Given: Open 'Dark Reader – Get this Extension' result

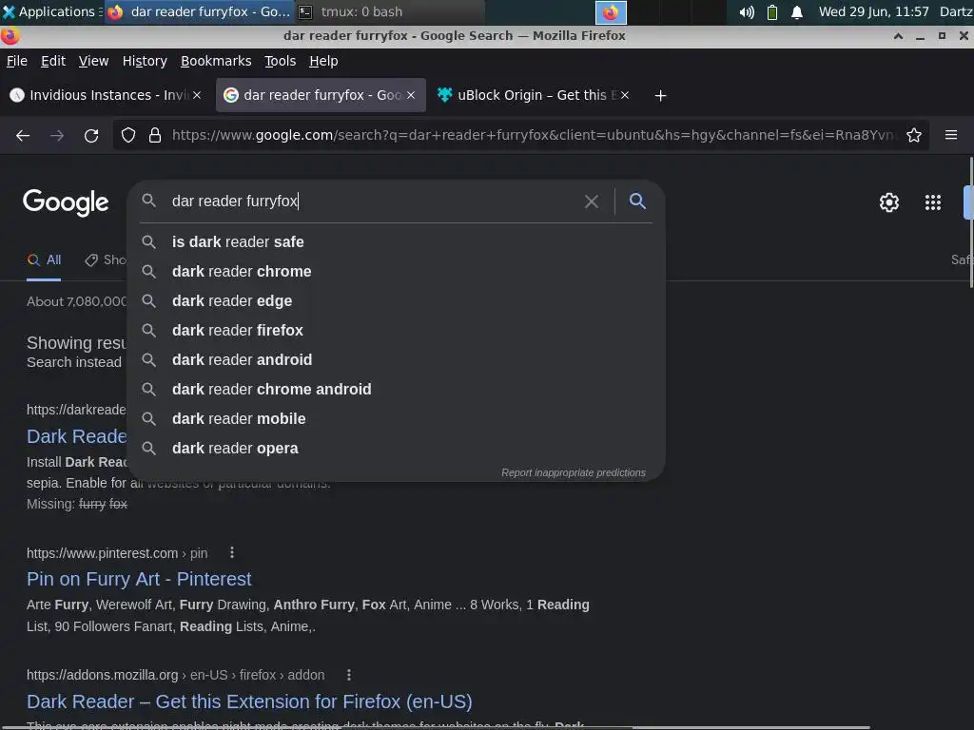Looking at the screenshot, I should point(249,702).
